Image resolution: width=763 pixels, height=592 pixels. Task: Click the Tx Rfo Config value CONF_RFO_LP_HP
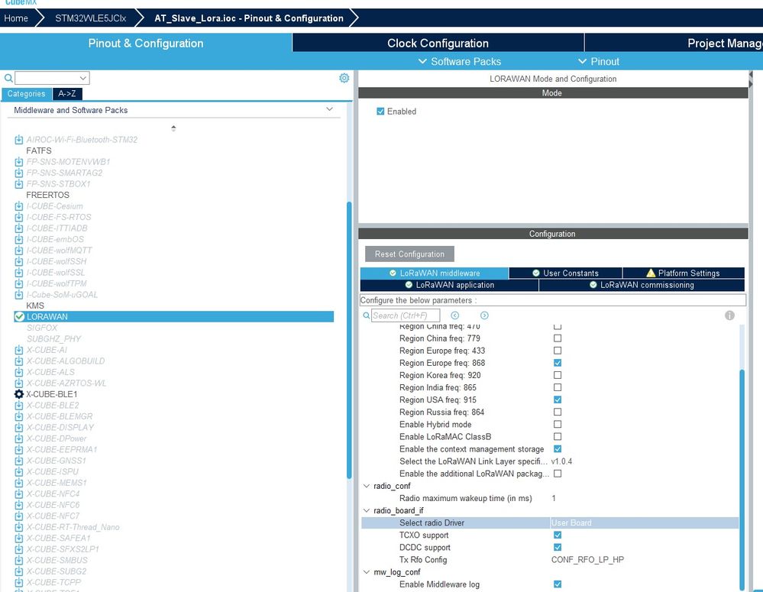coord(587,560)
